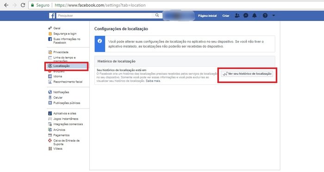Screen dimensions: 324x172
Task: Open Linha do tempo e marcações
Action: coord(64,59)
